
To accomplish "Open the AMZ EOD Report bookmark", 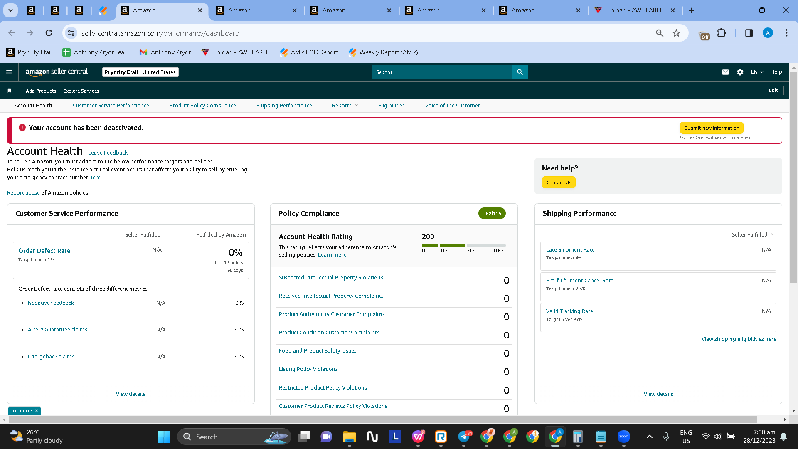I will click(309, 52).
